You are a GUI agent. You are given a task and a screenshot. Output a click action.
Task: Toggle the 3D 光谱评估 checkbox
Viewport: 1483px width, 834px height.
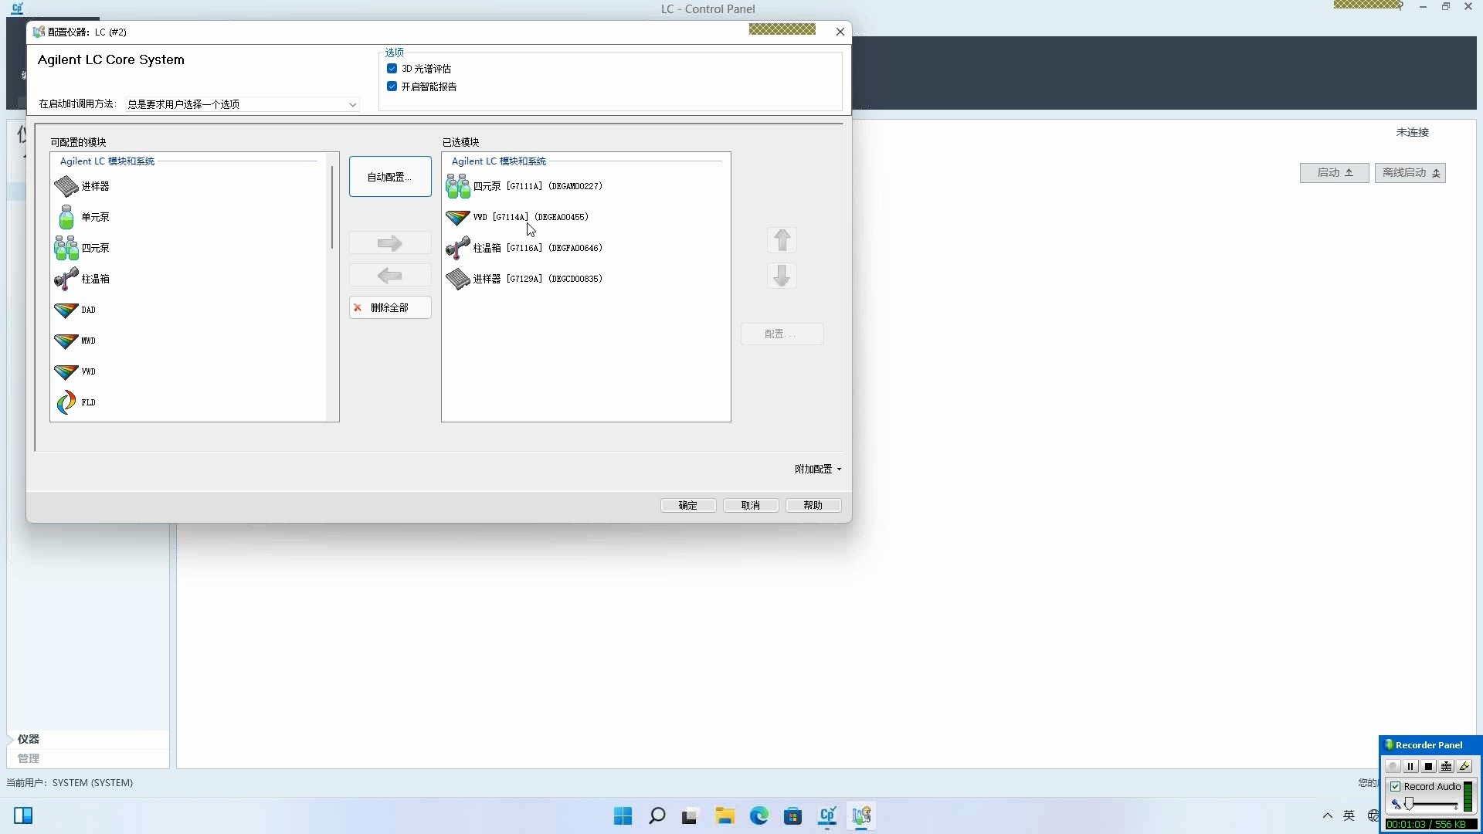click(x=392, y=69)
